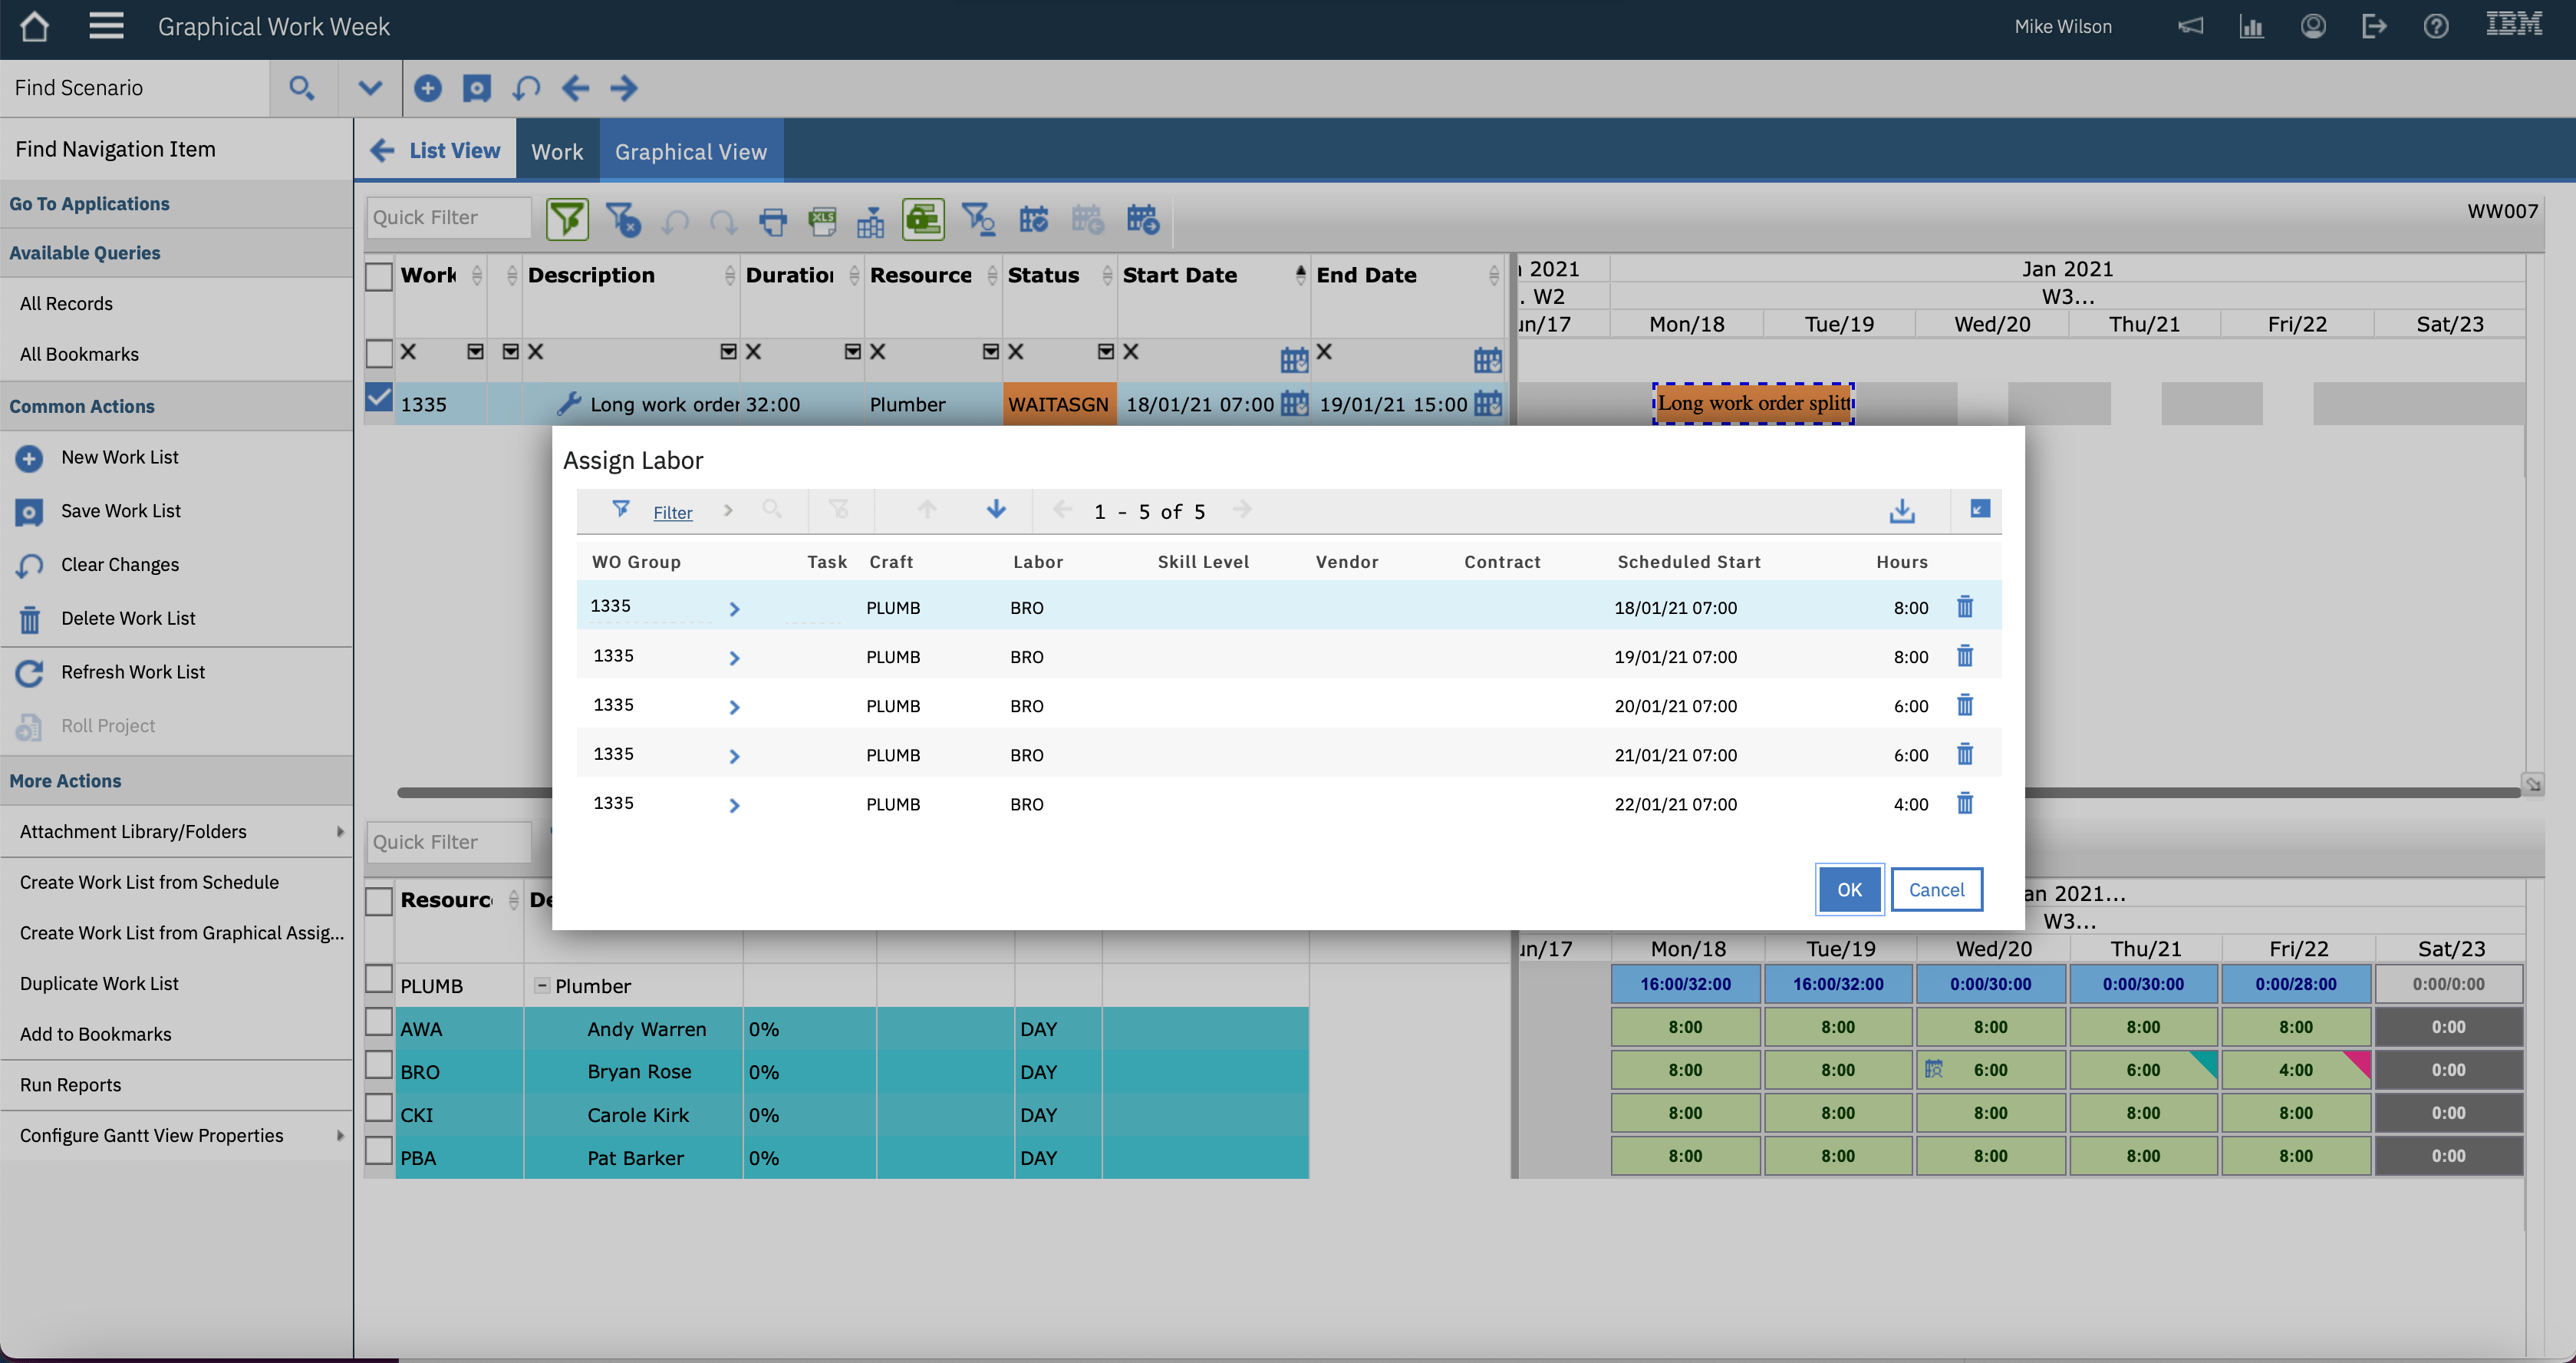The image size is (2576, 1363).
Task: Click the export to XLS icon
Action: [x=822, y=220]
